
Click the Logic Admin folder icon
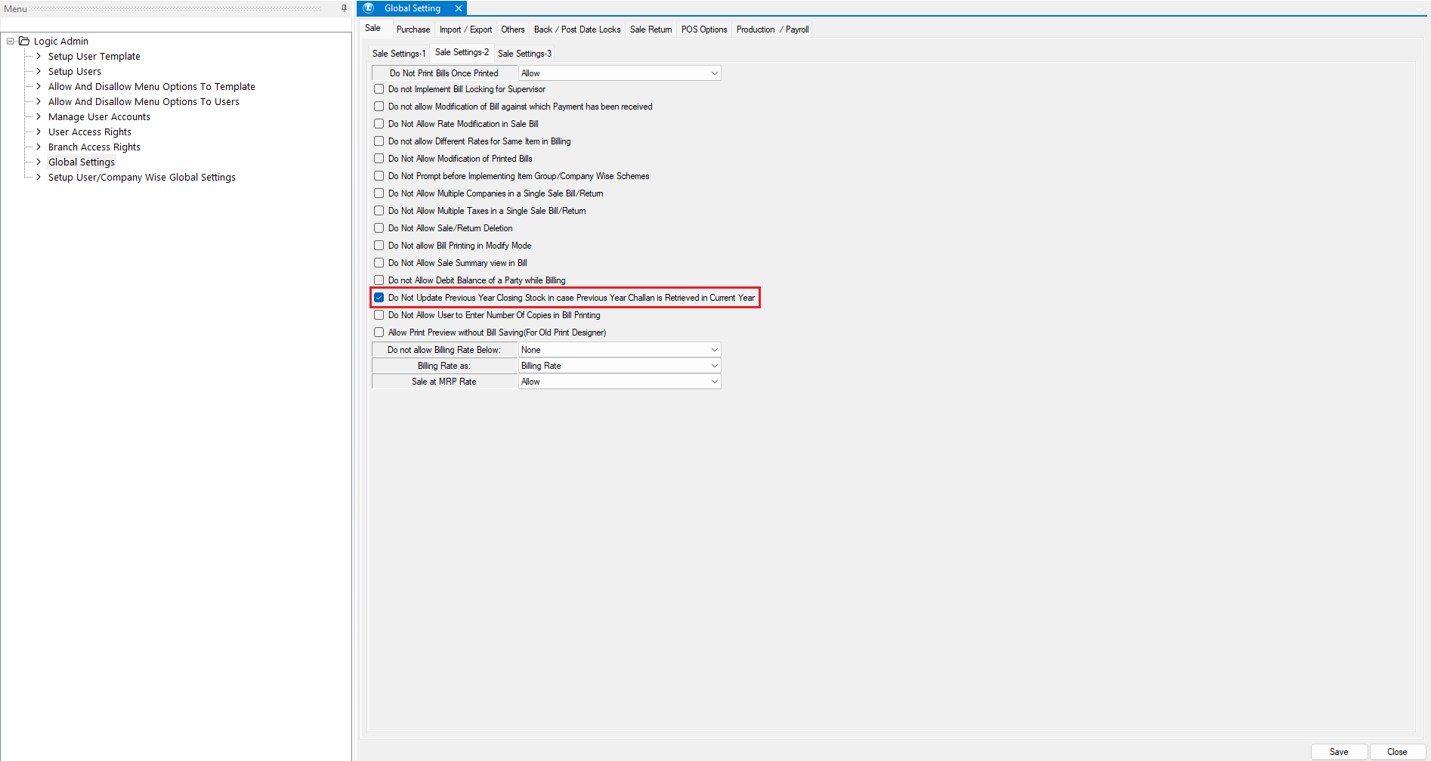[x=24, y=41]
